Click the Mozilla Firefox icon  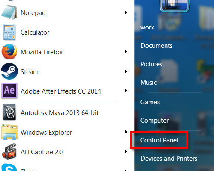(9, 52)
